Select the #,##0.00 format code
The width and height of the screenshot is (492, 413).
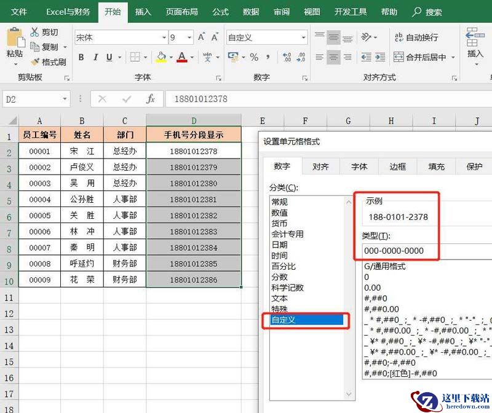pos(381,309)
